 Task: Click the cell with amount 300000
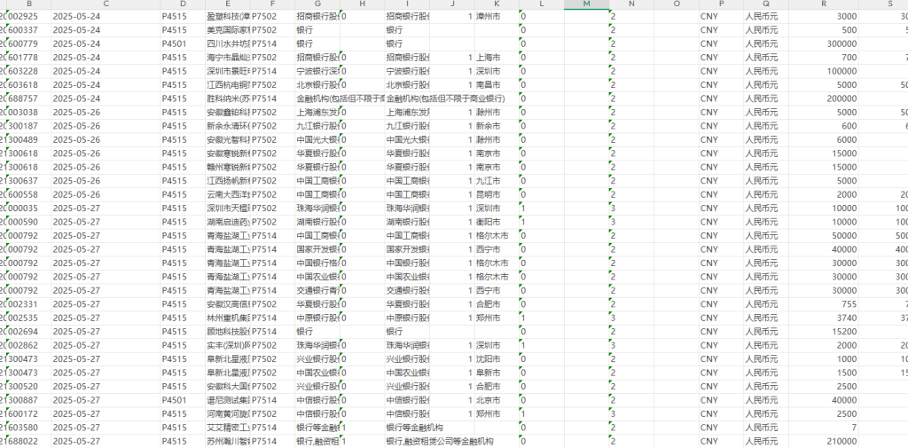pos(824,44)
